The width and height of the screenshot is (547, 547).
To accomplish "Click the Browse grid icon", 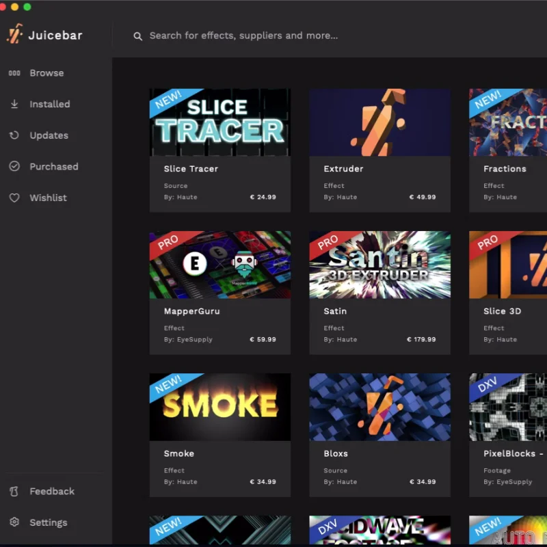I will pyautogui.click(x=14, y=73).
